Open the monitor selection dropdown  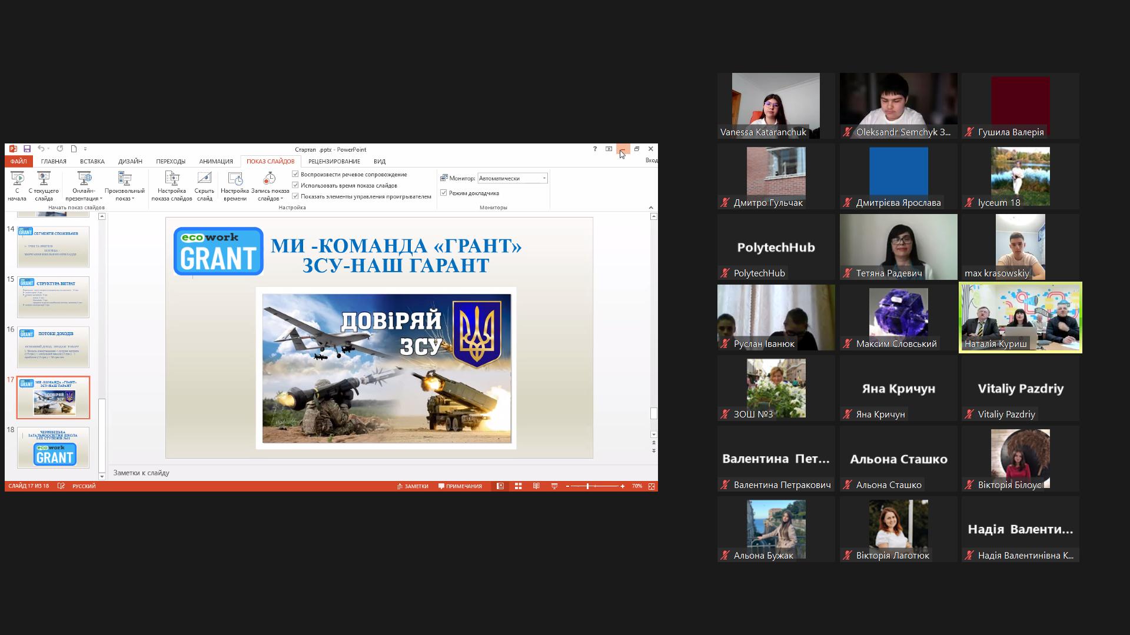pyautogui.click(x=544, y=178)
